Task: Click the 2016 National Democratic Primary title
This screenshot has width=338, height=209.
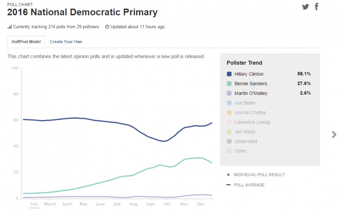Action: [82, 13]
